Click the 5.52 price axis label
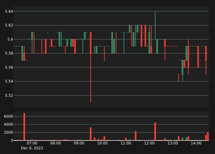The height and width of the screenshot is (154, 215). click(9, 95)
